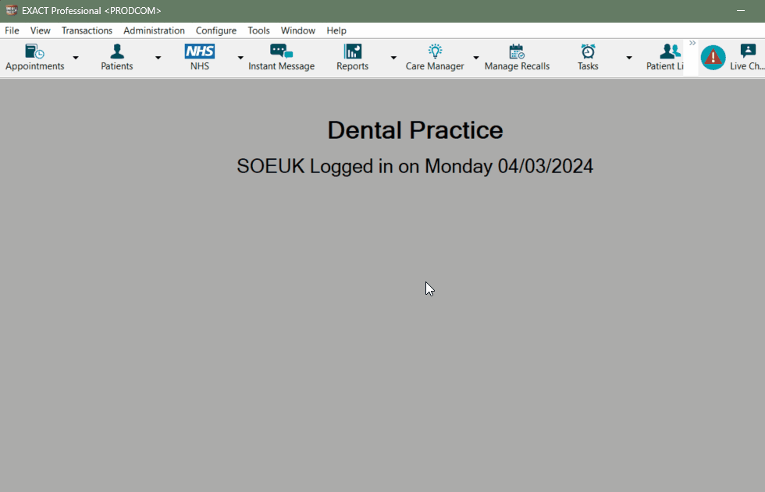Expand the dropdown arrow beside Patients

click(x=158, y=58)
